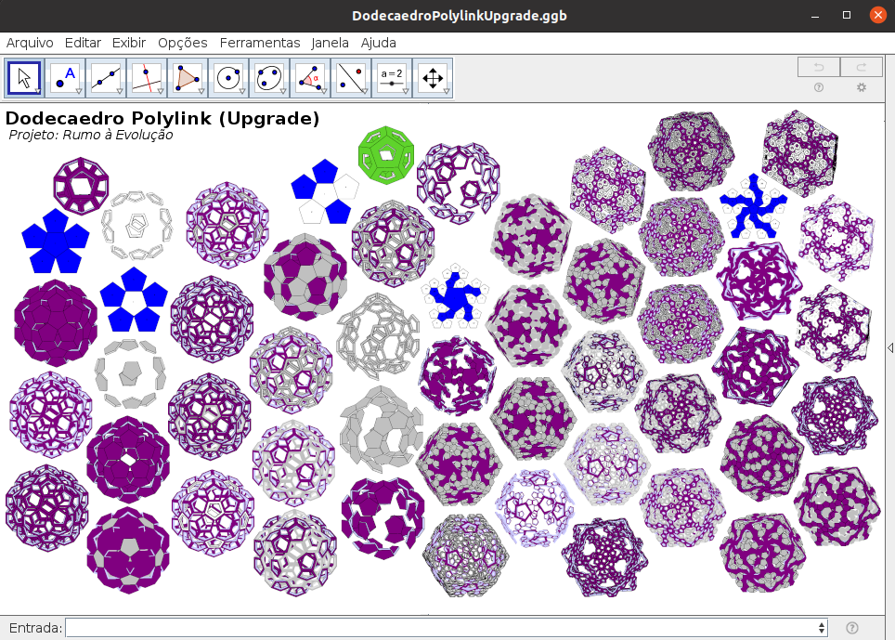
Task: Expand the Circle tool dropdown arrow
Action: 242,91
